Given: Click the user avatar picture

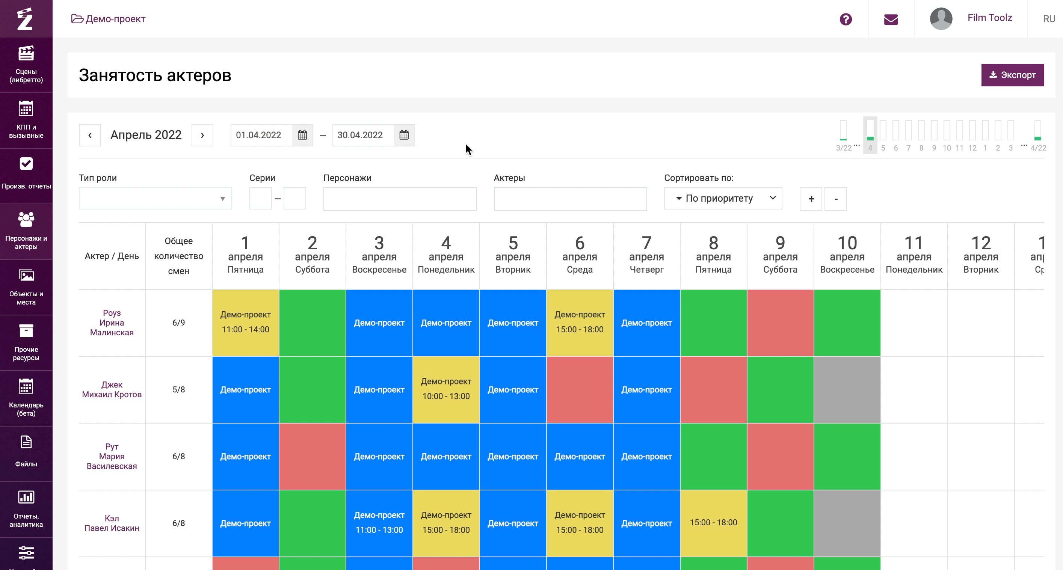Looking at the screenshot, I should 941,18.
